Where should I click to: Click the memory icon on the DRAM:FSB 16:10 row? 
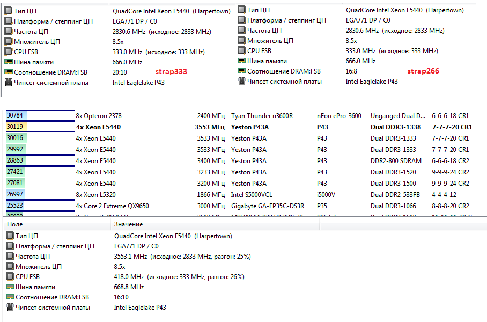coord(10,297)
